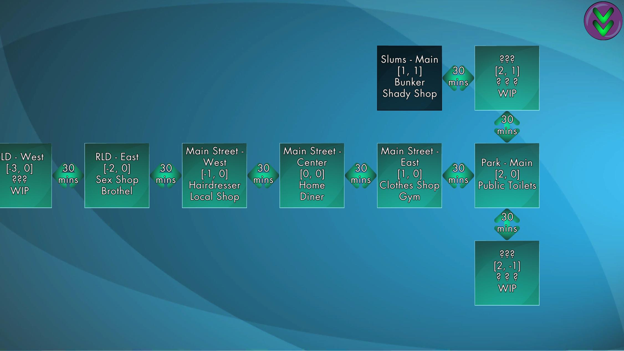The image size is (624, 351).
Task: Go to Main Street - East tile
Action: [x=409, y=175]
